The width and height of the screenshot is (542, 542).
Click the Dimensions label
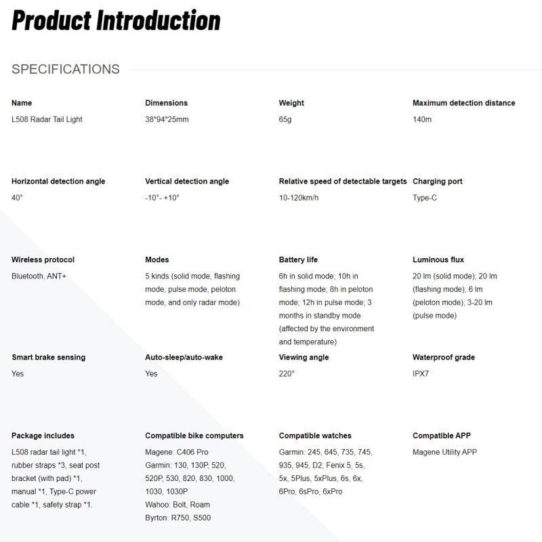click(166, 103)
